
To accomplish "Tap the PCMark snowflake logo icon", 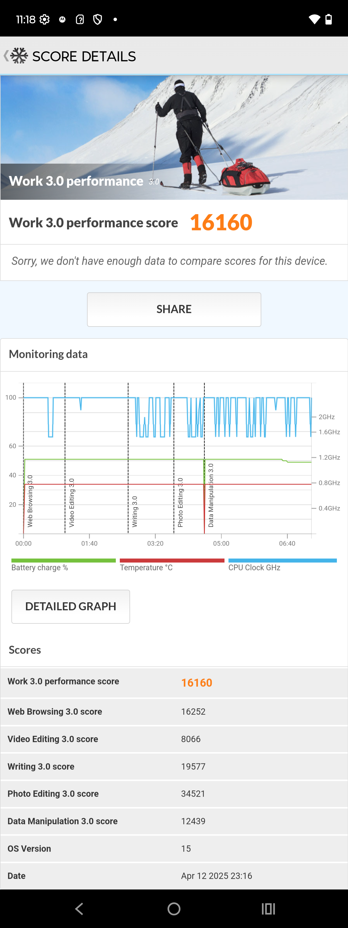I will click(x=19, y=56).
